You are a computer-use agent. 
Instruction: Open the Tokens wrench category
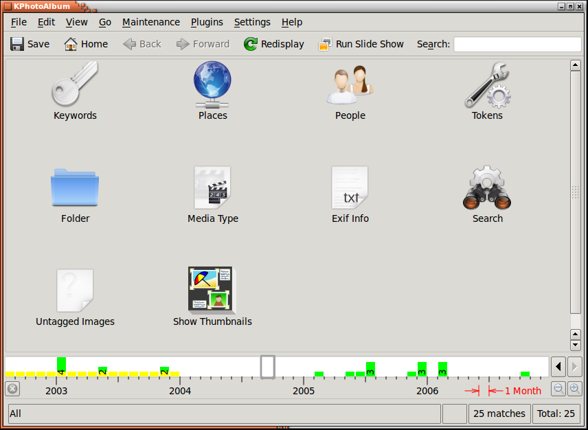coord(487,91)
